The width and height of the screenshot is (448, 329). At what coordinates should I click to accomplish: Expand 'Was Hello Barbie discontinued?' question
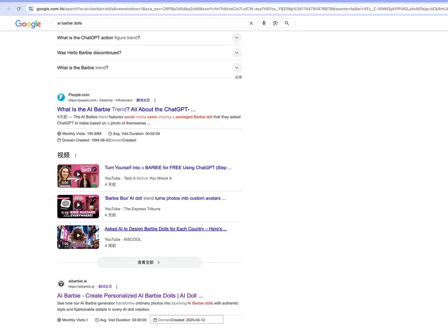coord(237,53)
